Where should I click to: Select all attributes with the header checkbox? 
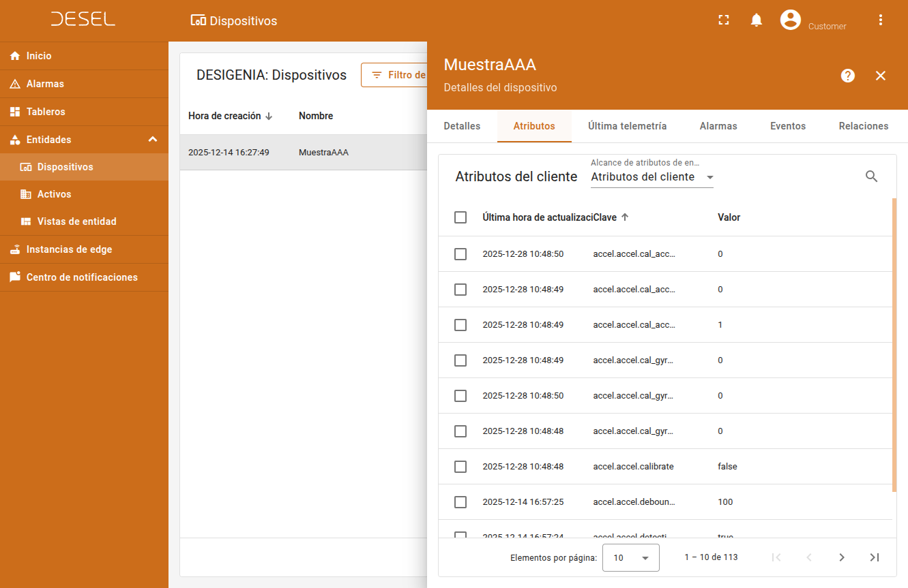pyautogui.click(x=460, y=217)
